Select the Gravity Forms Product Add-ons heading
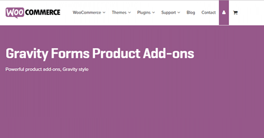264x138 pixels. point(100,54)
